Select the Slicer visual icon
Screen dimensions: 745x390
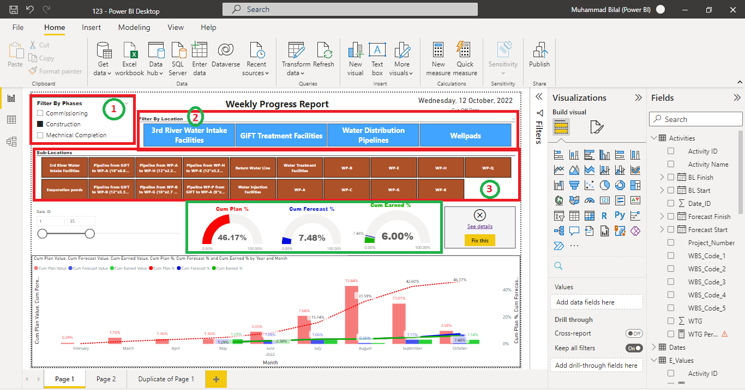point(558,216)
